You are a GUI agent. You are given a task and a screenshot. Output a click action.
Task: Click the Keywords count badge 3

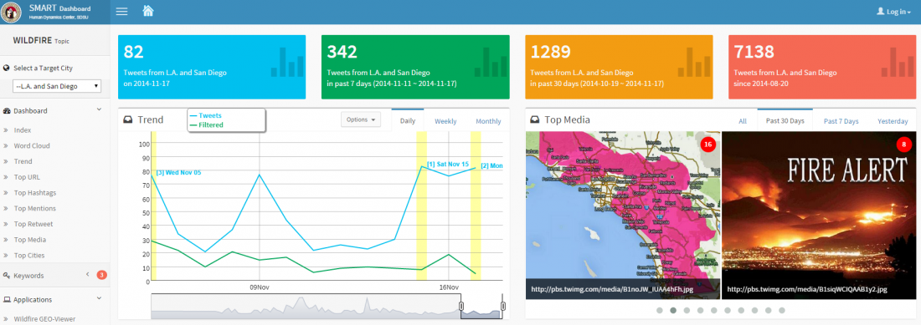(101, 275)
